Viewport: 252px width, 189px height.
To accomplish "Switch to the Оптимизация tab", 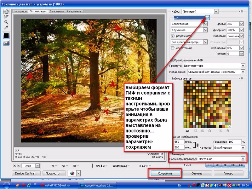I will [38, 11].
